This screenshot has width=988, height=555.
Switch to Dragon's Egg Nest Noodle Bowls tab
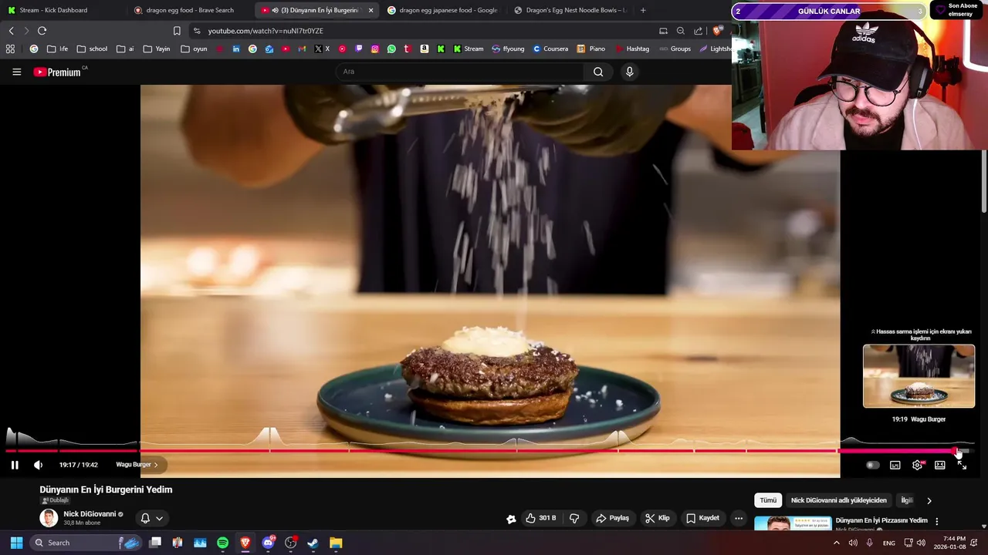click(x=570, y=10)
